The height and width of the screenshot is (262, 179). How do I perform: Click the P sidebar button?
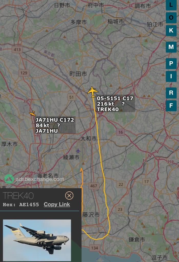click(x=171, y=63)
